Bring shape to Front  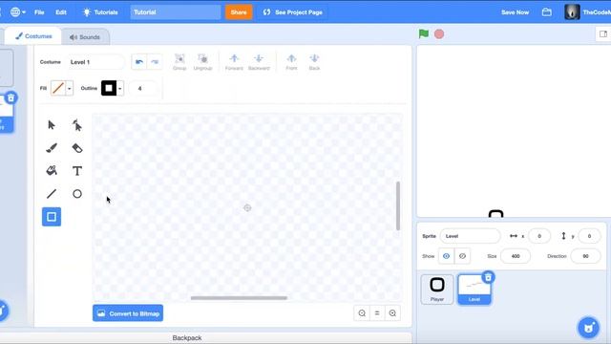click(291, 62)
